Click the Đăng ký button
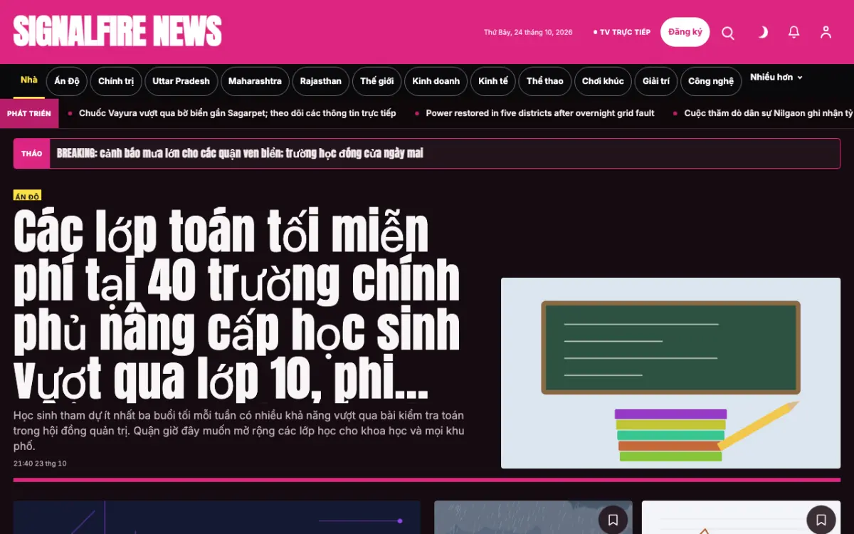This screenshot has width=854, height=534. (685, 32)
